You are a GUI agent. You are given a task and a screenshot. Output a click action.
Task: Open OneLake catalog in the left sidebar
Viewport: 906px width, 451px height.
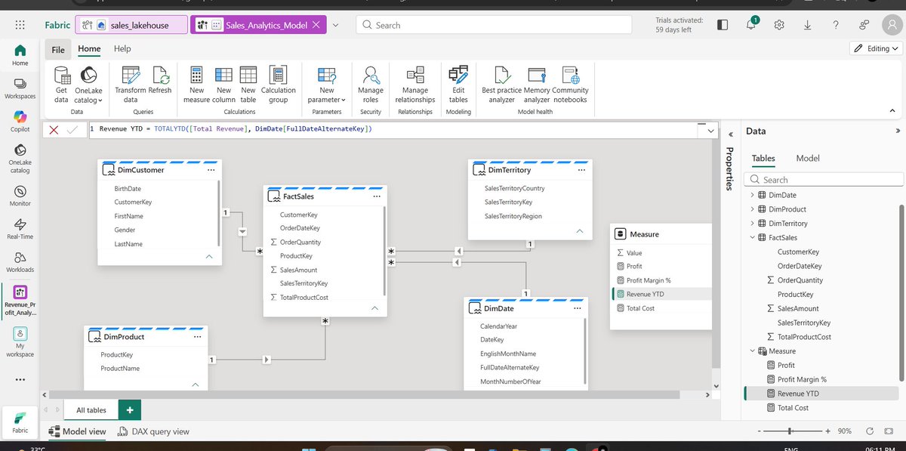pos(20,159)
